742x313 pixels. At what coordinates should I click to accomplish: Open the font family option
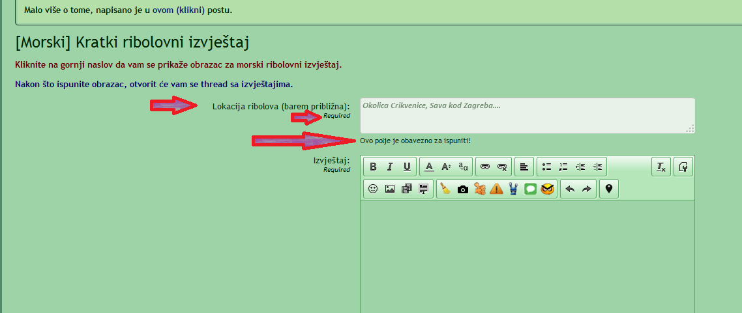[x=464, y=167]
